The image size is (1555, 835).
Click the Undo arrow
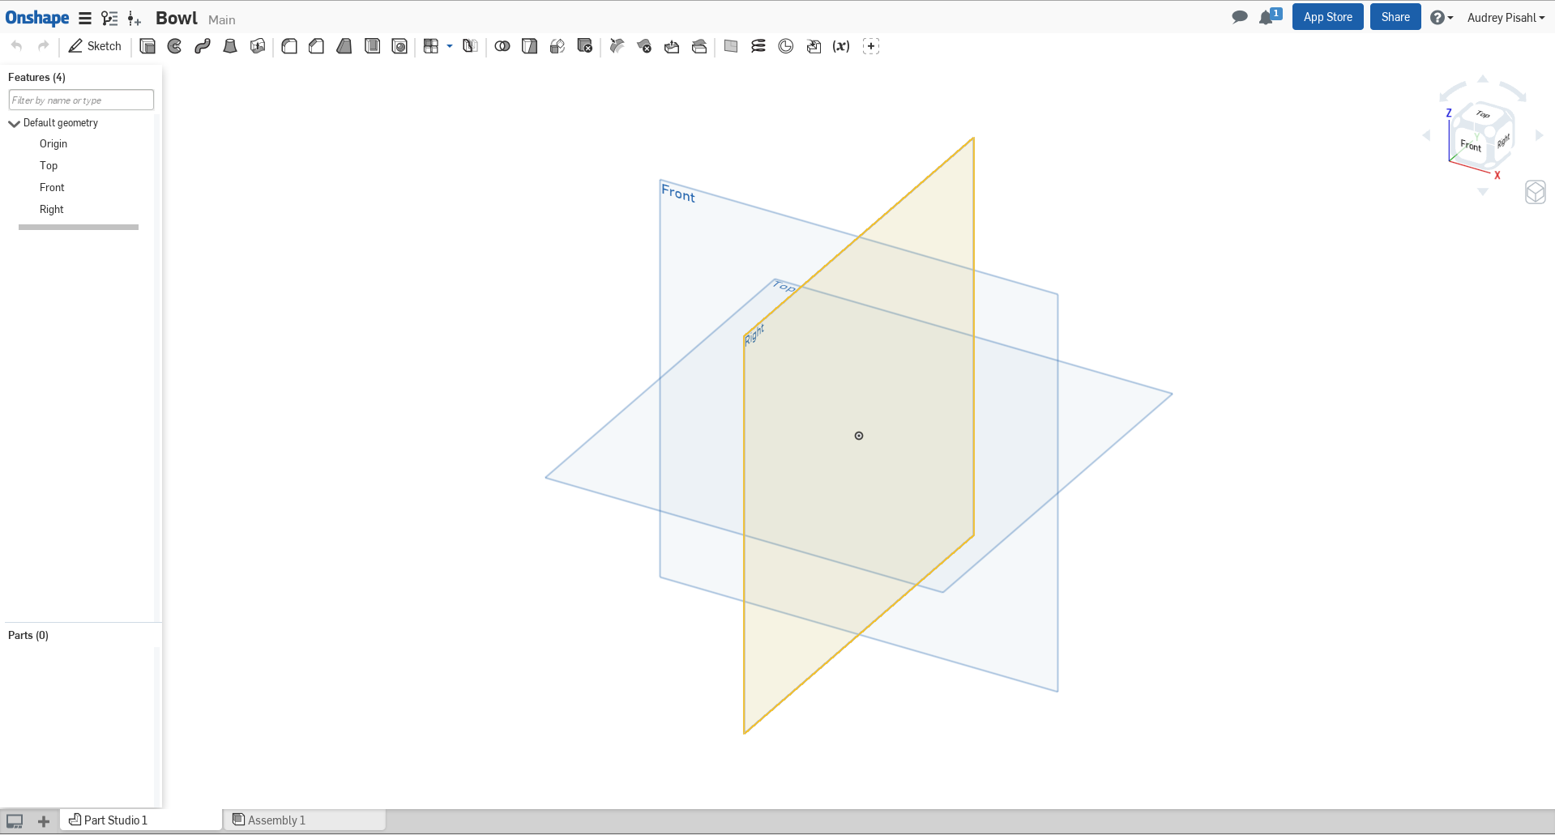tap(17, 45)
